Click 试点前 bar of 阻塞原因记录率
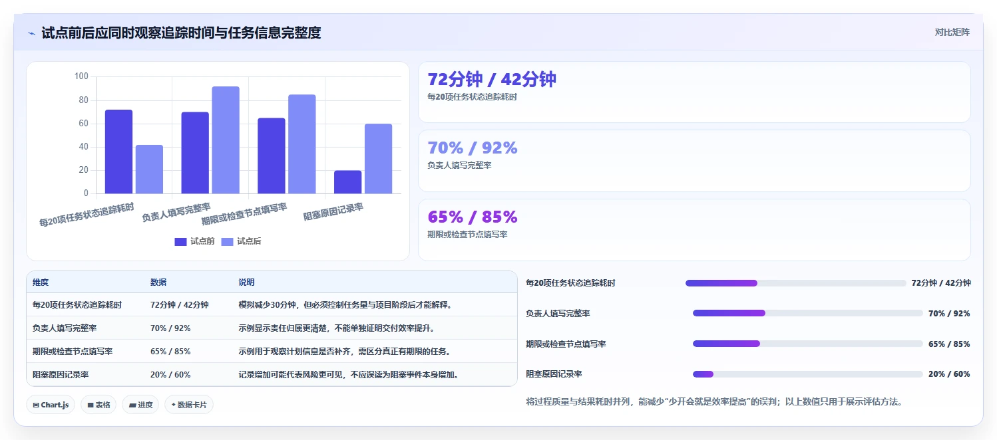Viewport: 997px width, 440px height. pos(348,182)
